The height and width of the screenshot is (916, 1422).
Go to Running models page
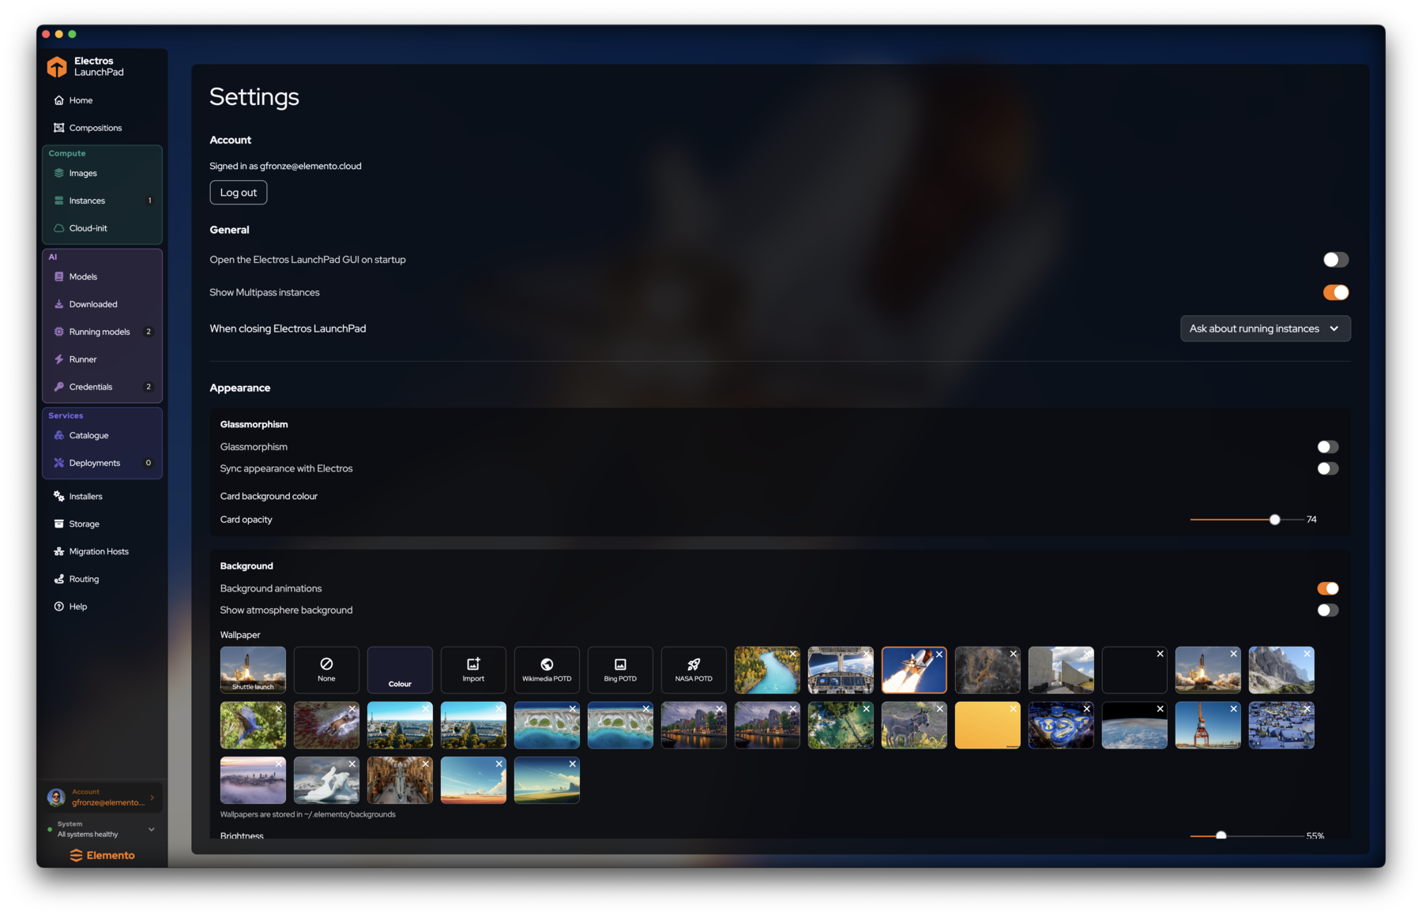click(x=102, y=332)
